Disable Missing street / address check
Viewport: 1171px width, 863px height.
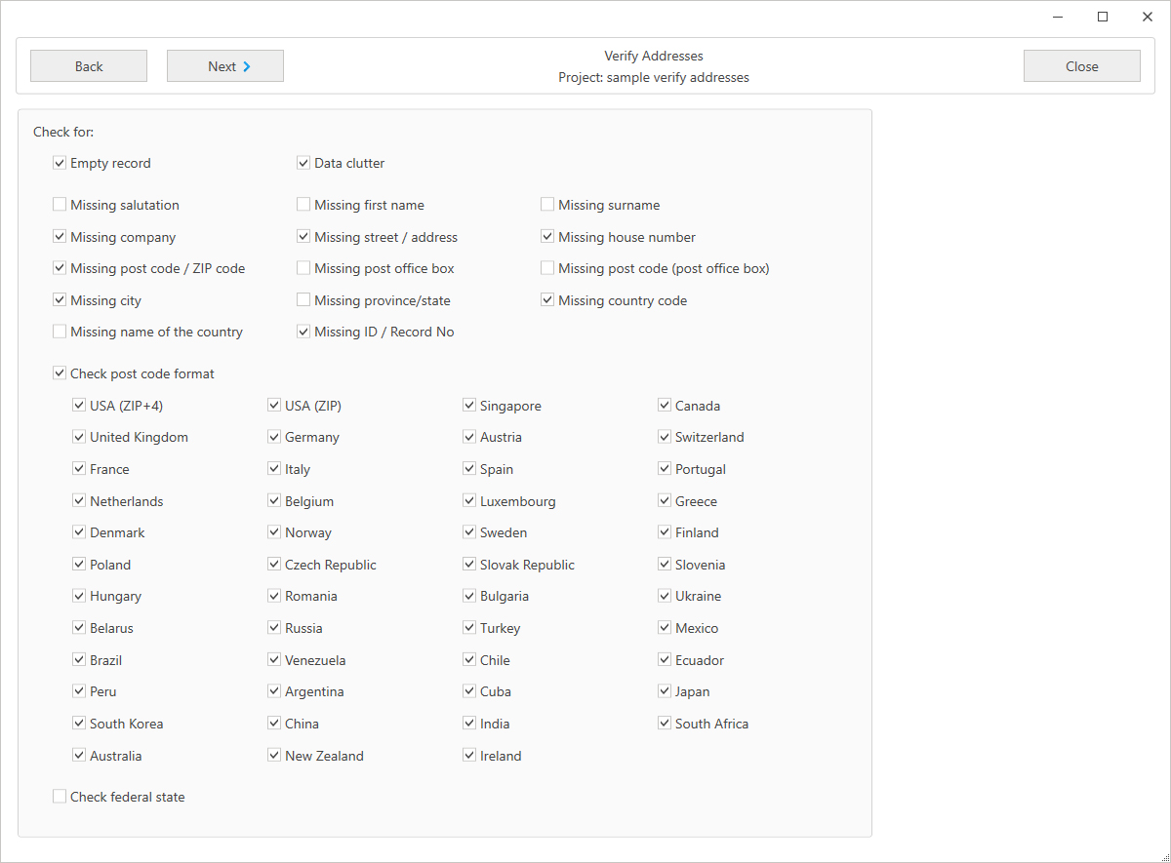(x=303, y=236)
